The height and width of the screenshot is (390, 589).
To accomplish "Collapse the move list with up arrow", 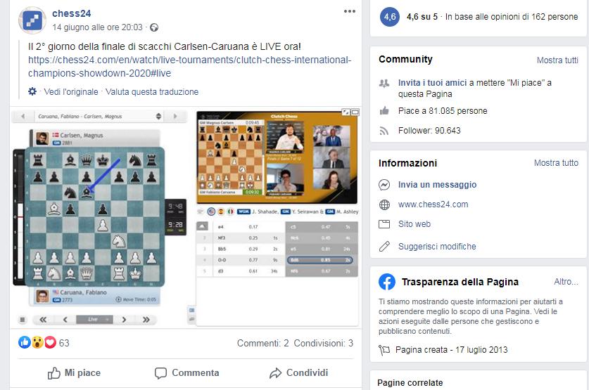I will click(x=202, y=226).
